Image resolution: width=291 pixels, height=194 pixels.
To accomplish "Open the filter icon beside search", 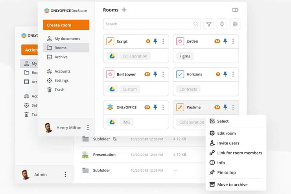I will [x=209, y=24].
